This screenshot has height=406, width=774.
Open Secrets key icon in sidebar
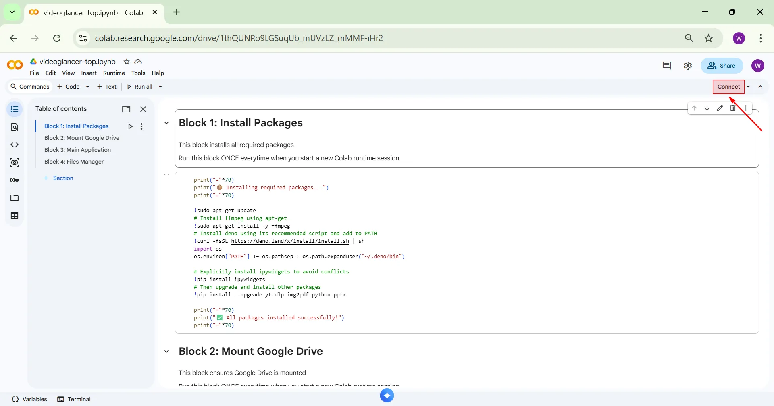[x=15, y=180]
